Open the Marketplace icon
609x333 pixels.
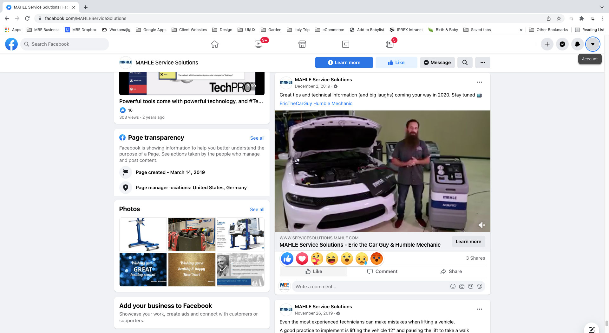pos(302,44)
